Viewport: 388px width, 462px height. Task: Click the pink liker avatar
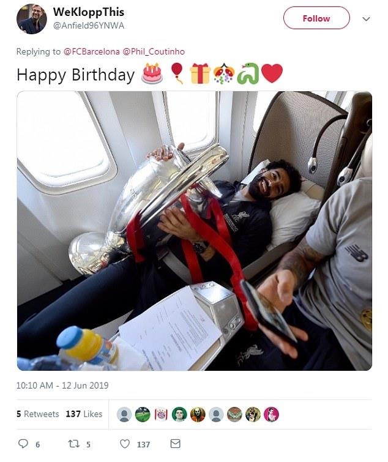(271, 414)
